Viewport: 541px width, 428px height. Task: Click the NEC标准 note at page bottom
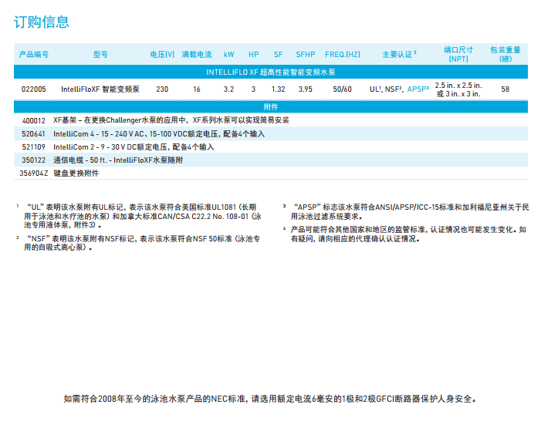point(270,399)
